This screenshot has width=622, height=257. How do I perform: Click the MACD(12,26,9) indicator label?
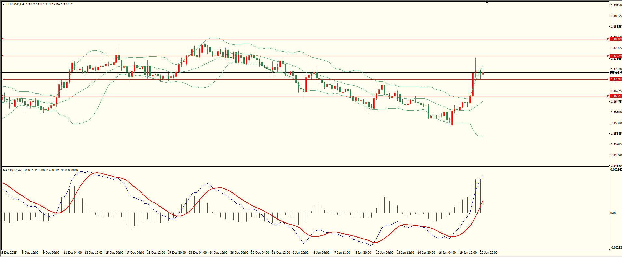pyautogui.click(x=13, y=170)
